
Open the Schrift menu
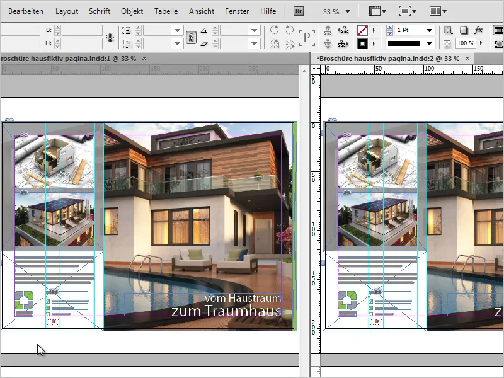coord(100,11)
